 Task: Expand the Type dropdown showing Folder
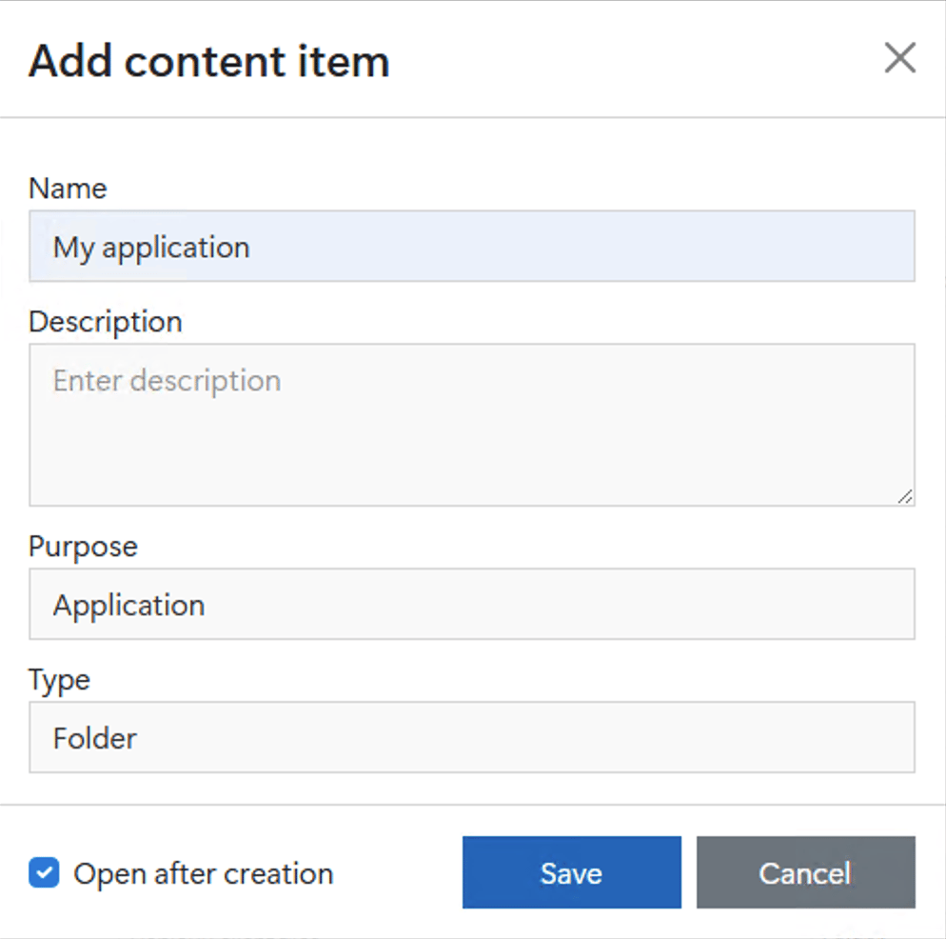pyautogui.click(x=472, y=737)
